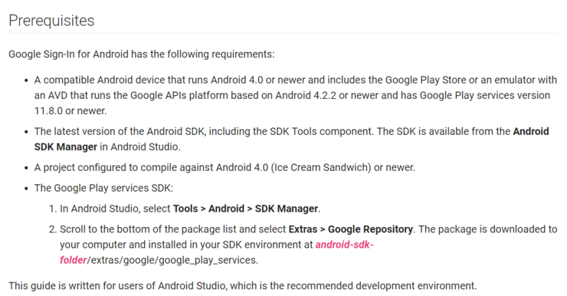Click the Google Sign-In for Android intro sentence

pos(142,54)
